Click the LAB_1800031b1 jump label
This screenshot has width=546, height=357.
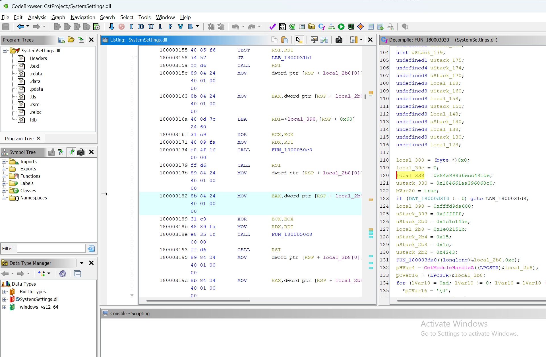click(x=291, y=58)
